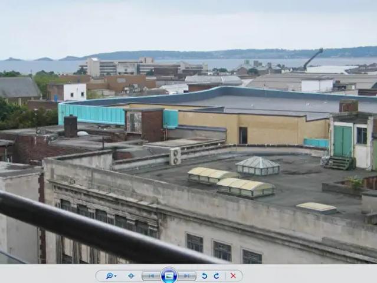This screenshot has width=377, height=283.
Task: Click the displayed rooftop photo
Action: click(189, 132)
